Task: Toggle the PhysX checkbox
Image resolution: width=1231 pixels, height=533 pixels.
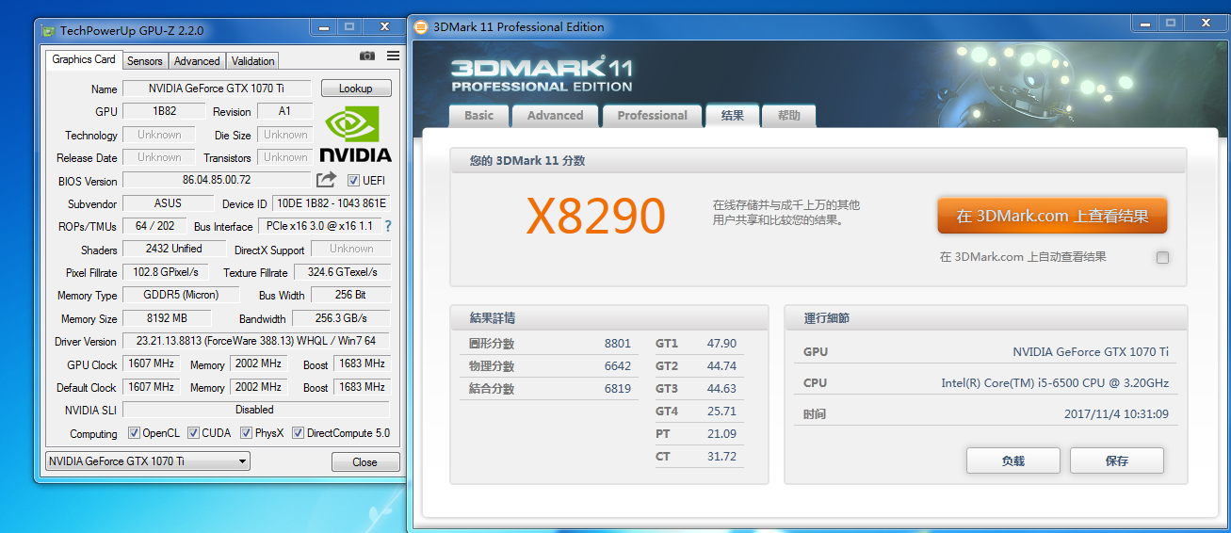Action: (247, 433)
